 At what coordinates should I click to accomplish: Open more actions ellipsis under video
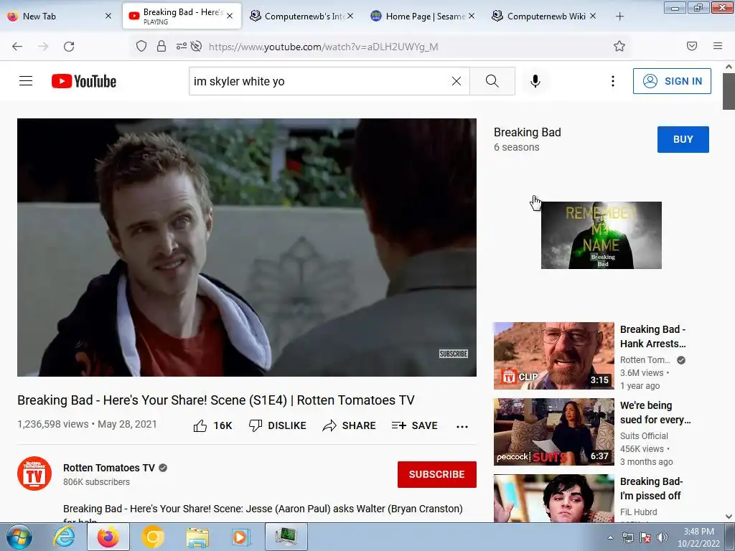462,426
